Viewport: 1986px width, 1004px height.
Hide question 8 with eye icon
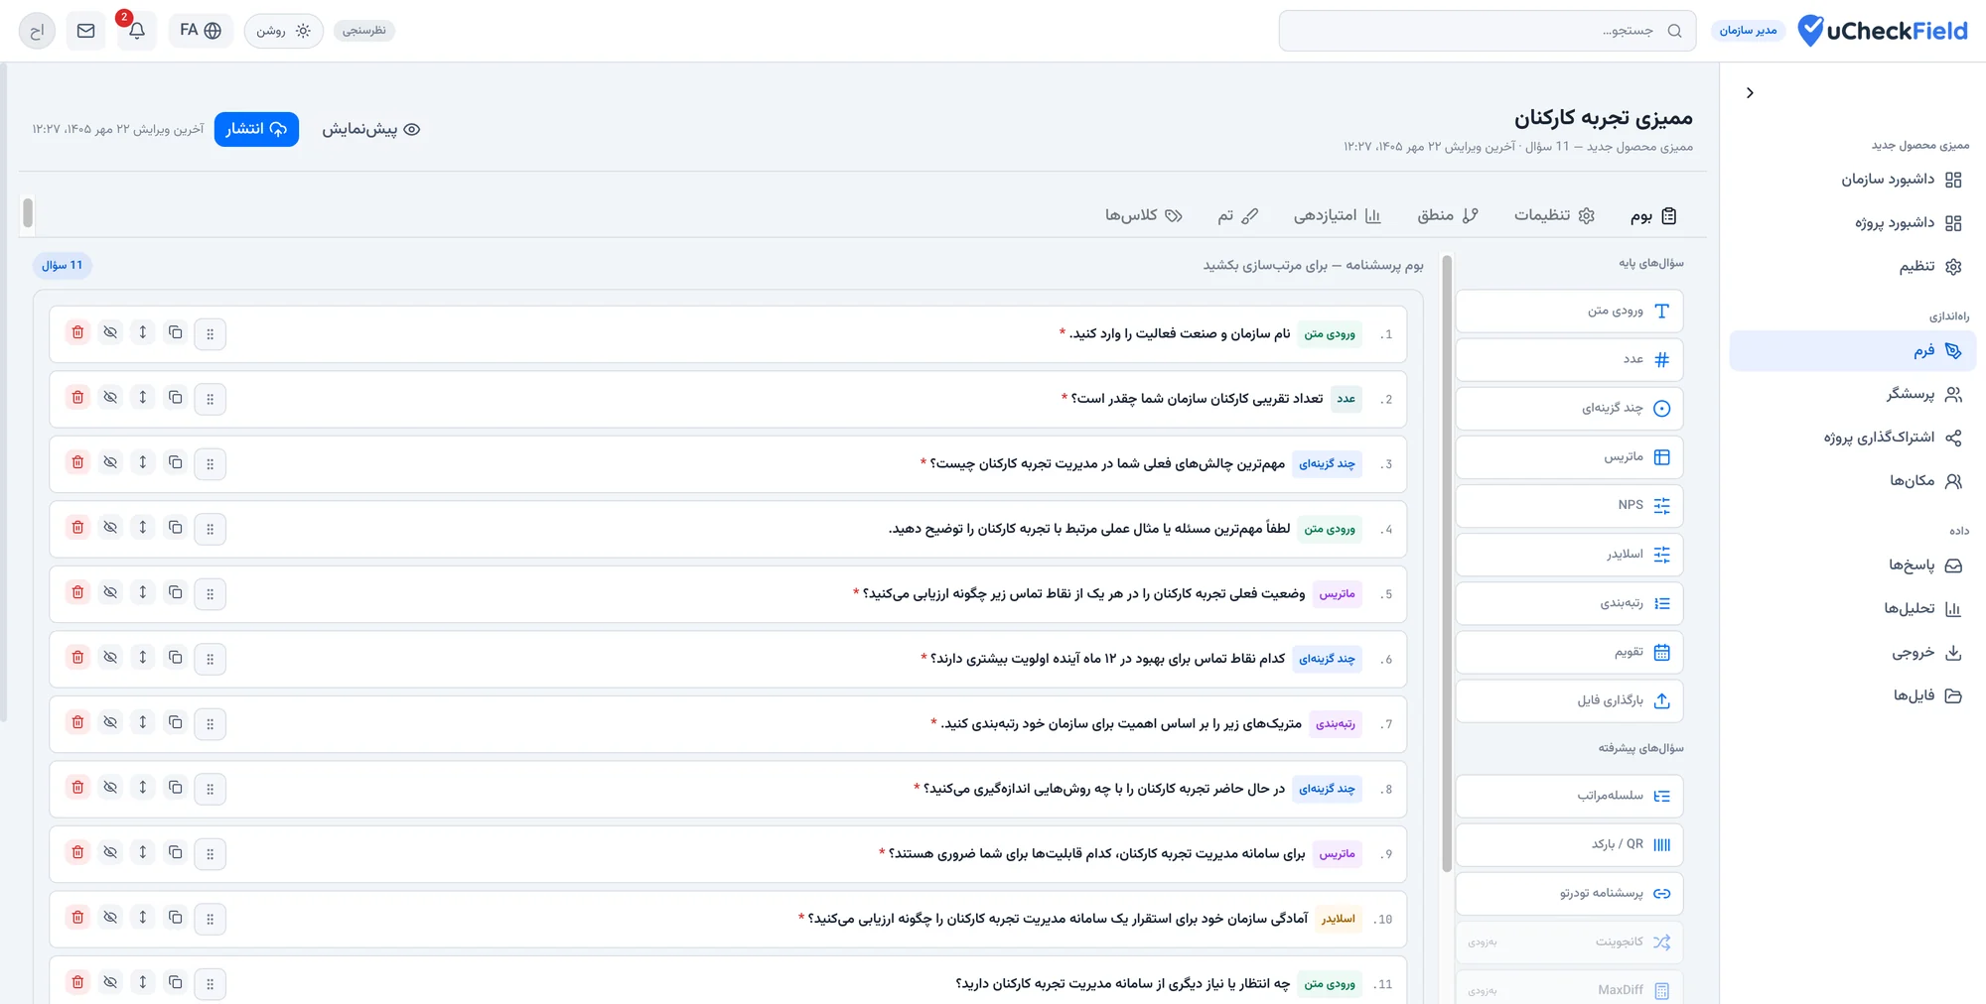click(x=110, y=788)
